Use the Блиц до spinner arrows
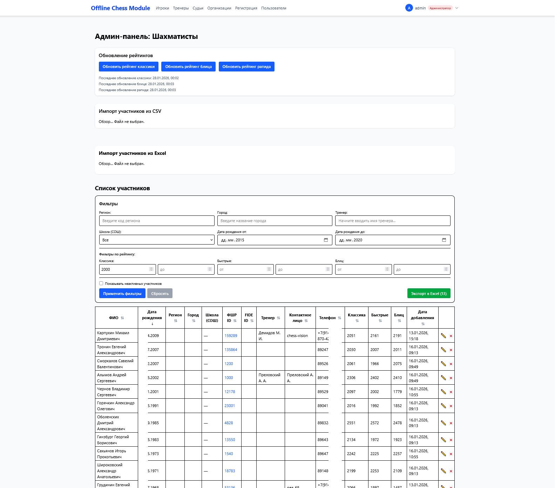 coord(446,269)
